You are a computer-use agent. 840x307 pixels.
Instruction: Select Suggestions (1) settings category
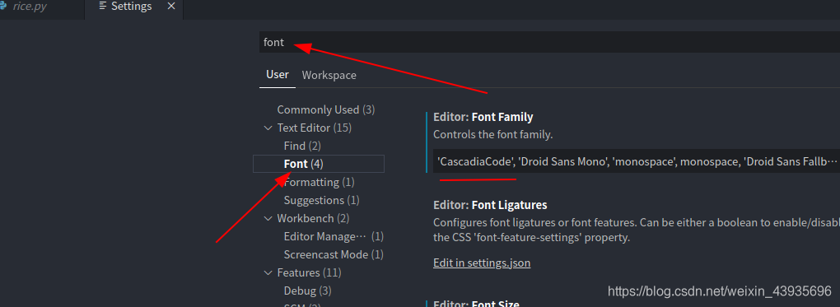click(x=321, y=200)
